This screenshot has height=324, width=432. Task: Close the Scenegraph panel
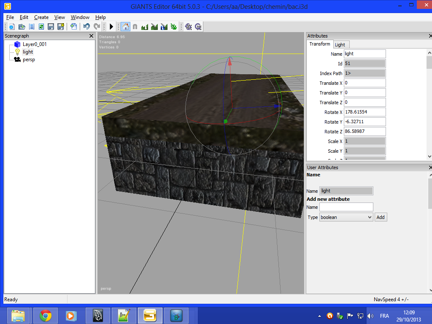tap(92, 36)
